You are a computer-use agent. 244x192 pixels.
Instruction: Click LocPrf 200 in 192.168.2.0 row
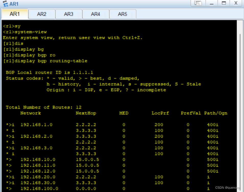[x=159, y=136]
